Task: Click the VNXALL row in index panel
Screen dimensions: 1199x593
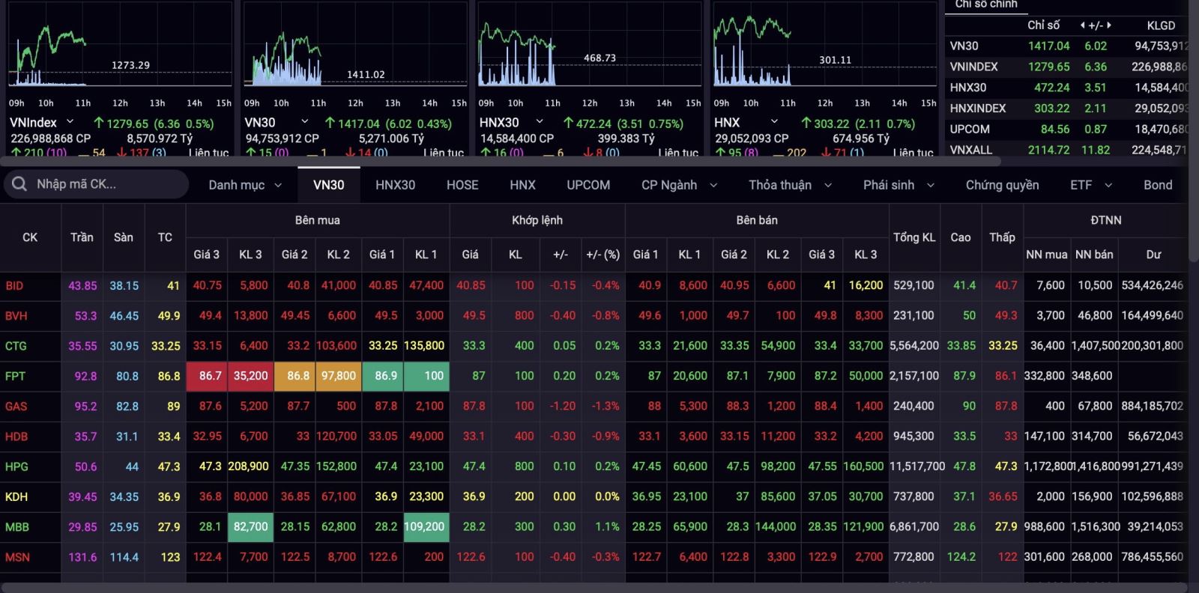Action: coord(1067,150)
